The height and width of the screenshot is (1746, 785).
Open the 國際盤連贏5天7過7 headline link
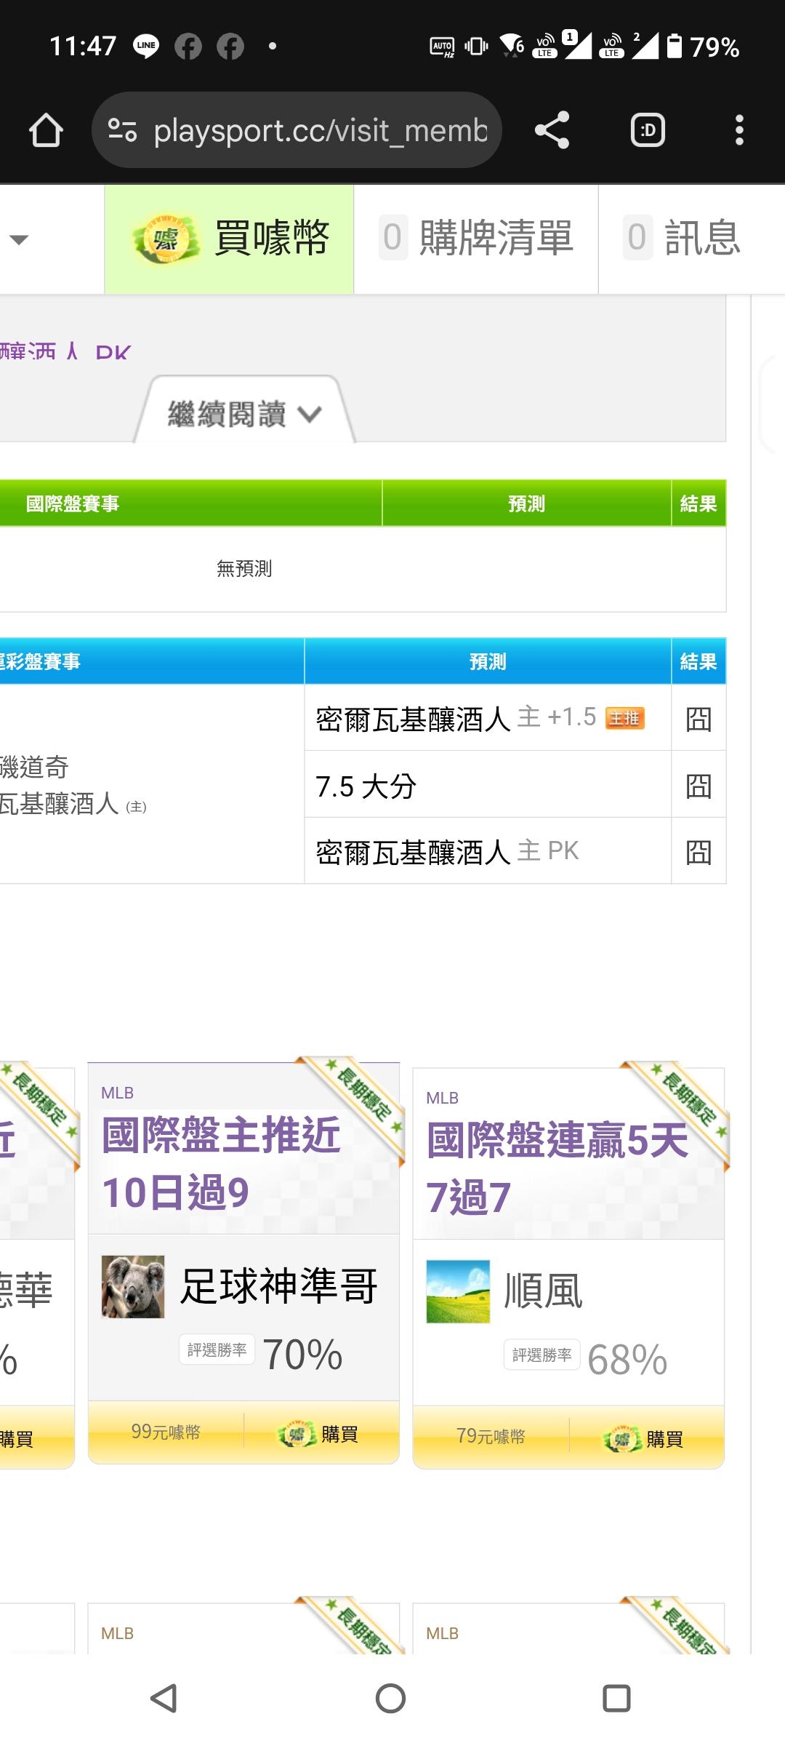coord(557,1168)
